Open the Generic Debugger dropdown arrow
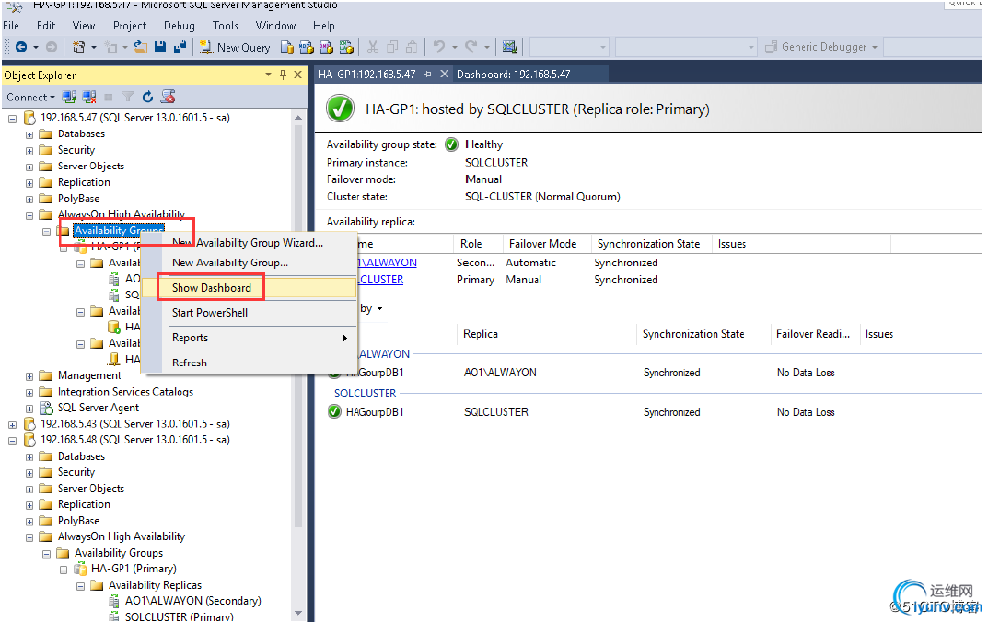This screenshot has width=988, height=622. coord(875,47)
